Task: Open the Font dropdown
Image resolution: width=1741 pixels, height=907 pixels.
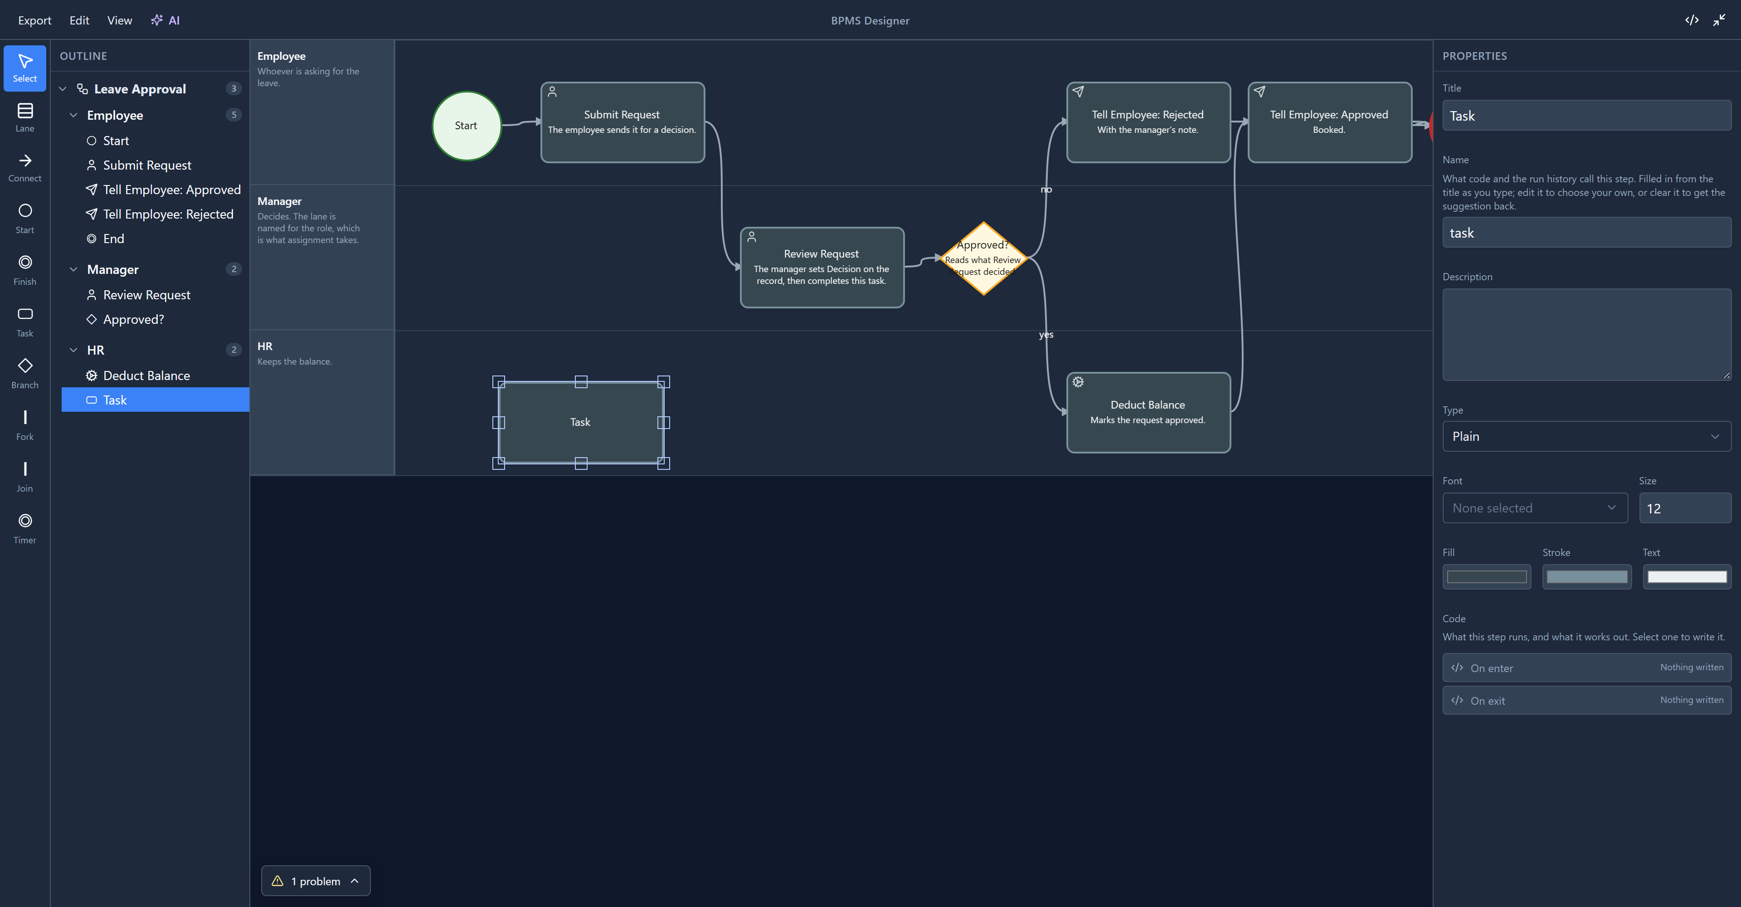Action: (1535, 507)
